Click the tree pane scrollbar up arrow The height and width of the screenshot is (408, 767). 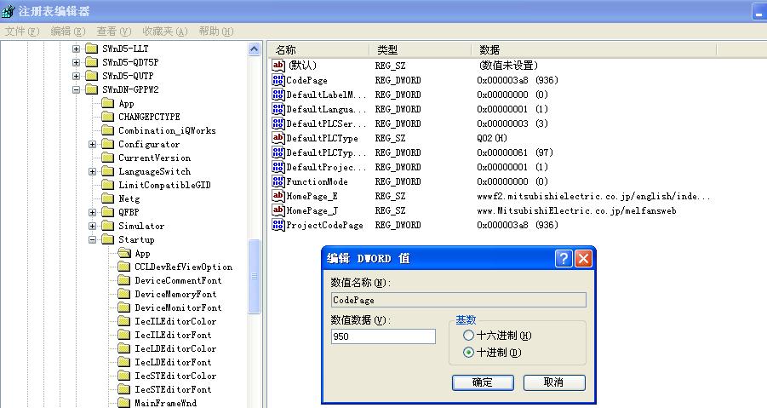click(255, 49)
